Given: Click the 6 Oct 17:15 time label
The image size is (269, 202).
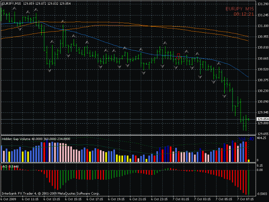Looking at the screenshot, I should coord(95,199).
